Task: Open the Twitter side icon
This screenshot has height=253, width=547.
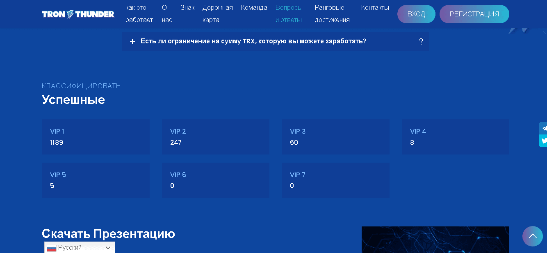Action: point(543,141)
